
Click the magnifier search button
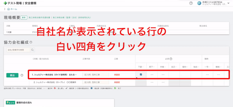[x=33, y=50]
